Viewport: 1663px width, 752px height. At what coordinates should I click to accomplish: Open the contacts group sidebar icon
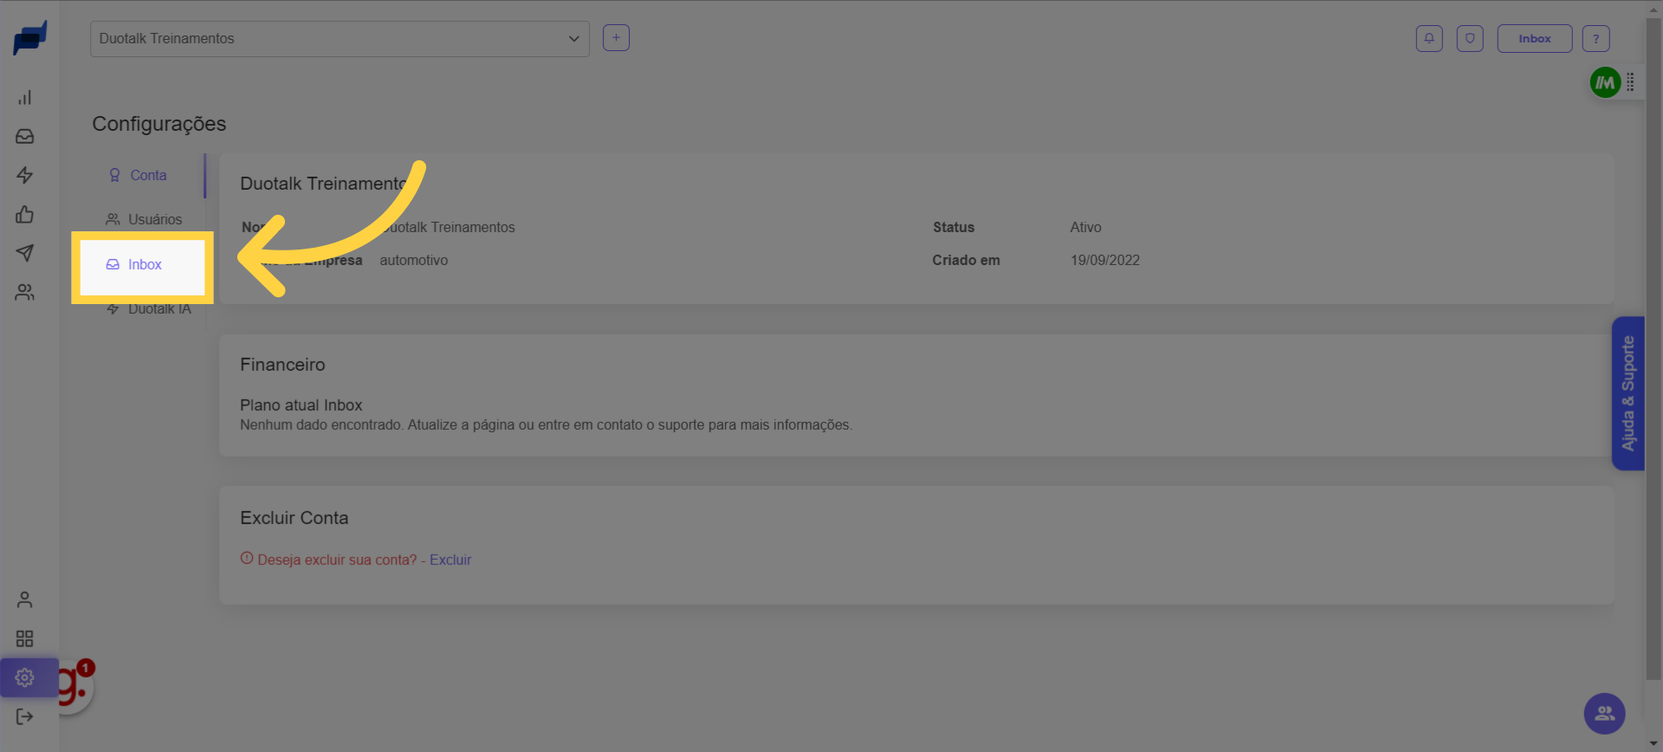click(x=25, y=293)
